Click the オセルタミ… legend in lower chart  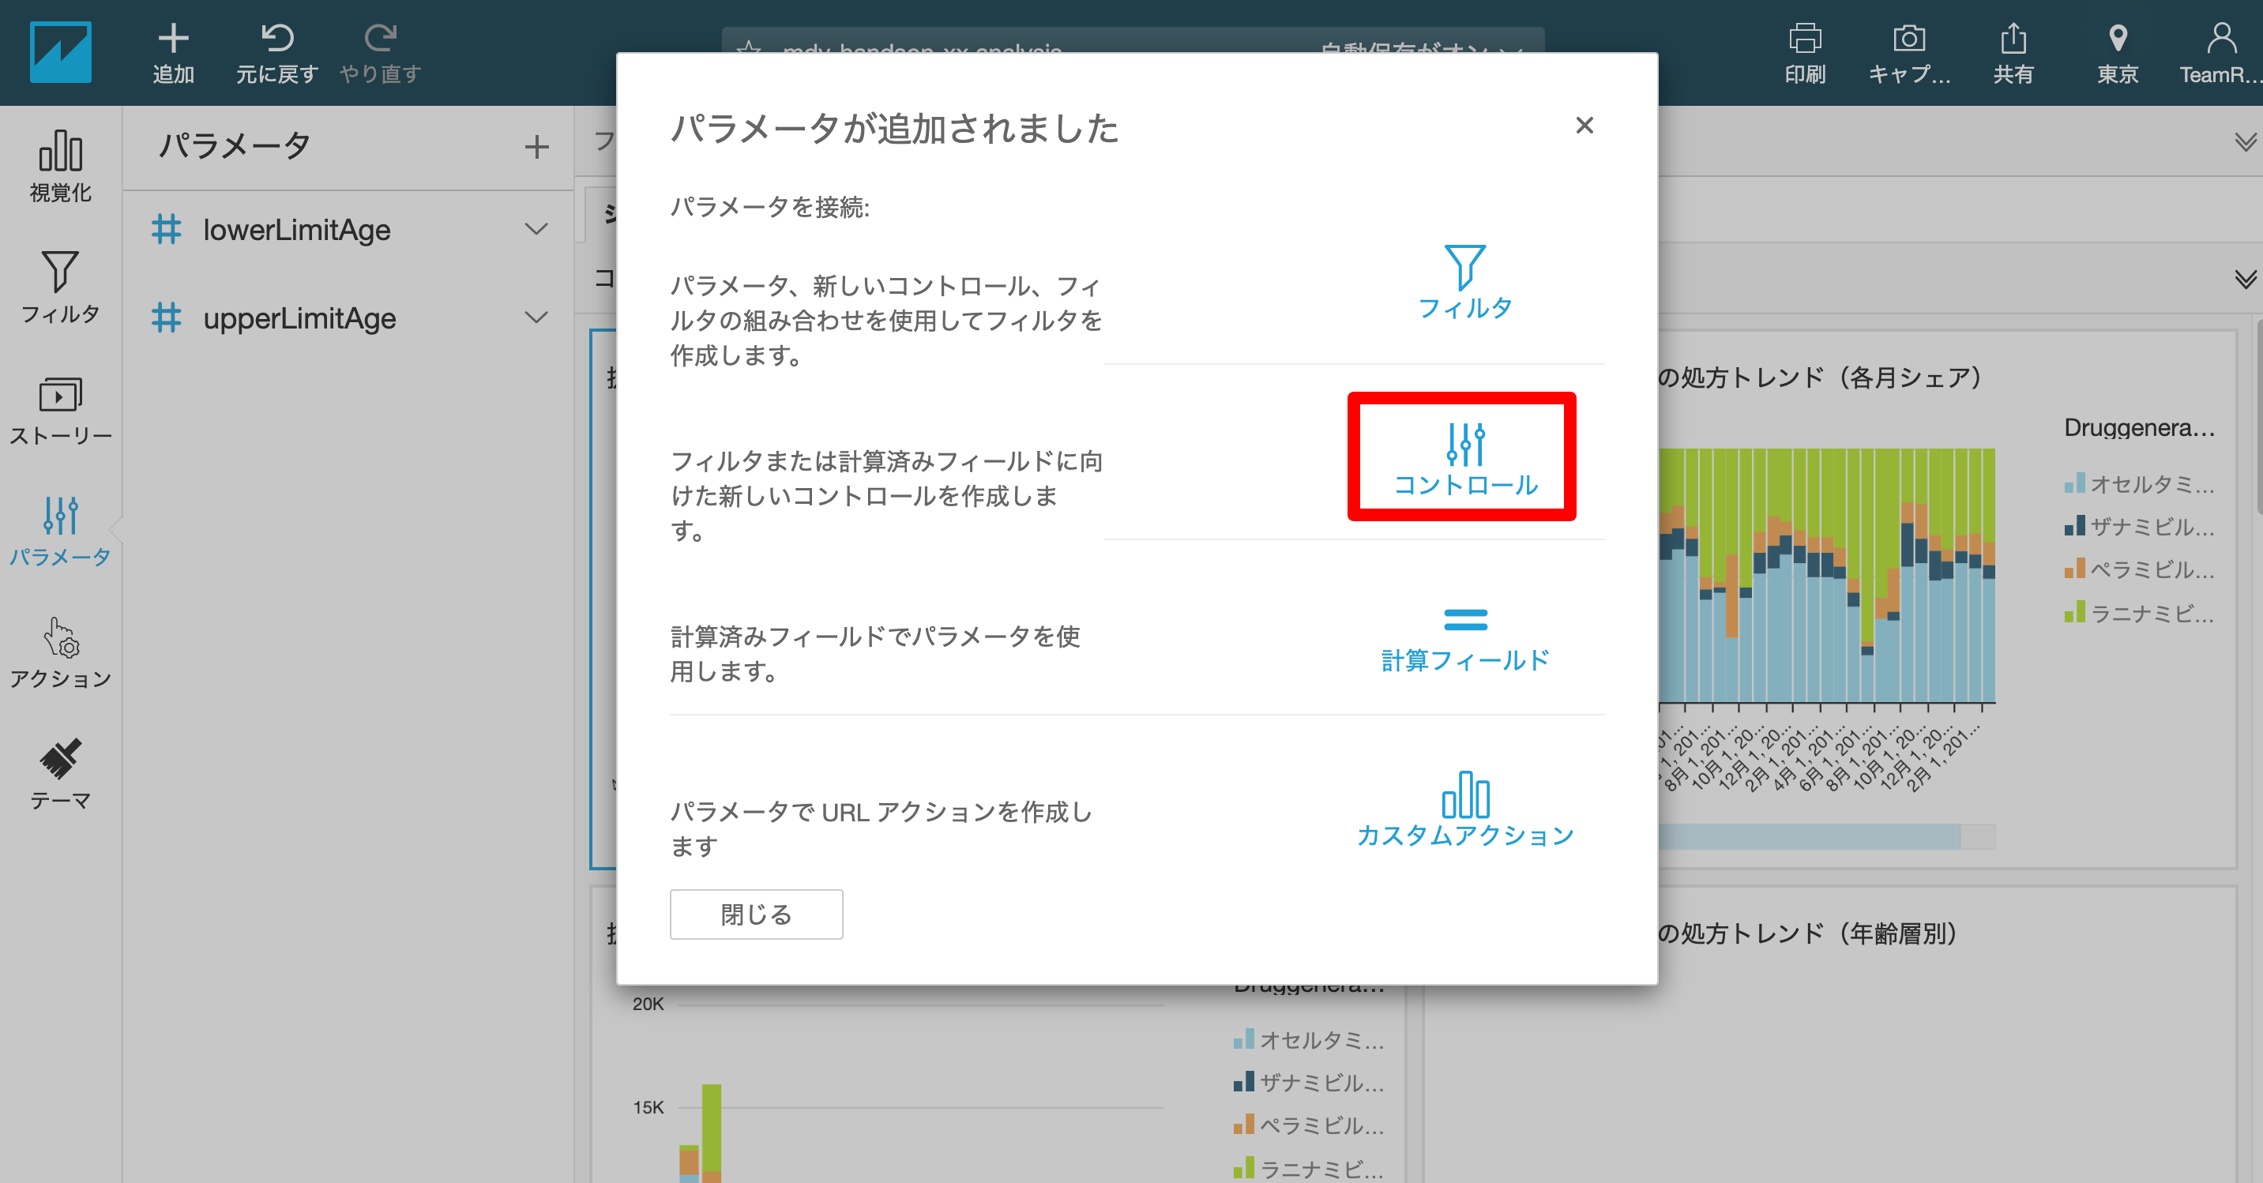(x=1309, y=1040)
